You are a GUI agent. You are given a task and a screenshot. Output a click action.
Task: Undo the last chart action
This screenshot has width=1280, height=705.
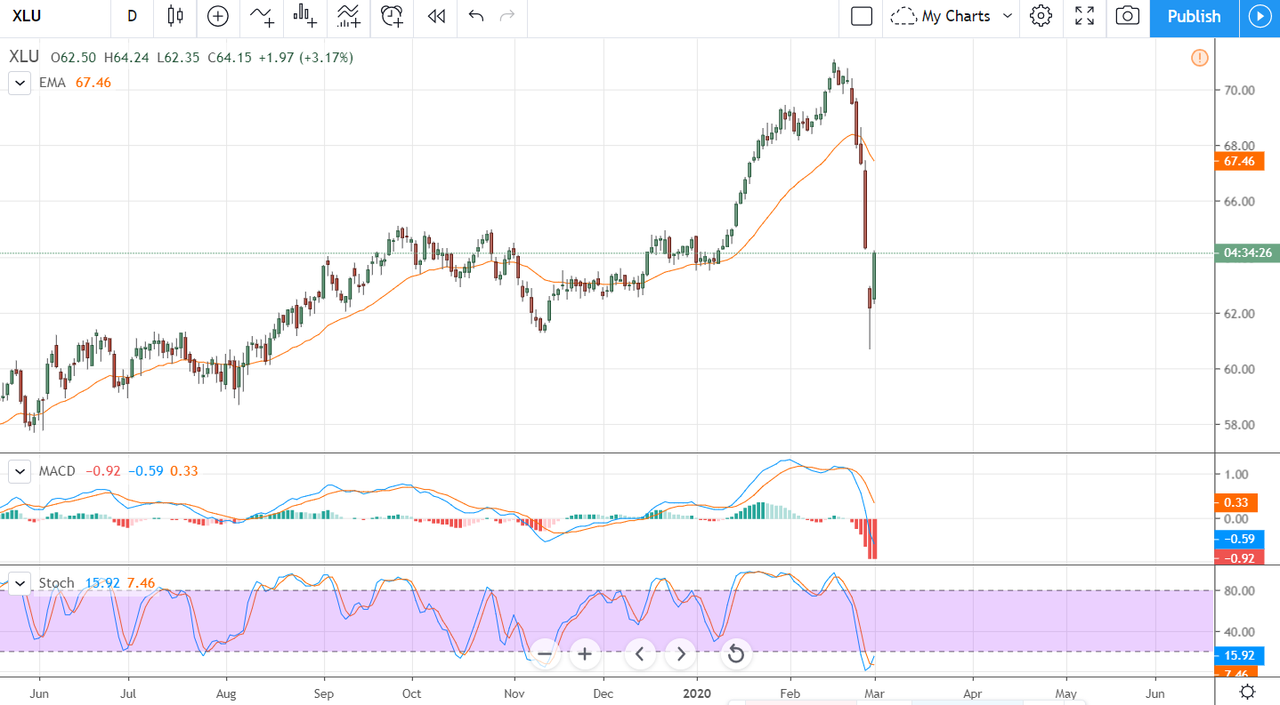point(475,16)
